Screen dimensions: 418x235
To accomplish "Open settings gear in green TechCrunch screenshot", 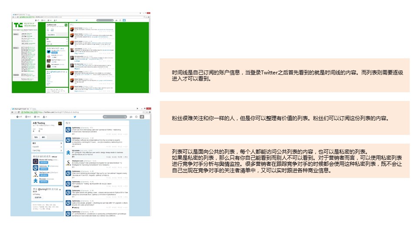I will (x=120, y=20).
